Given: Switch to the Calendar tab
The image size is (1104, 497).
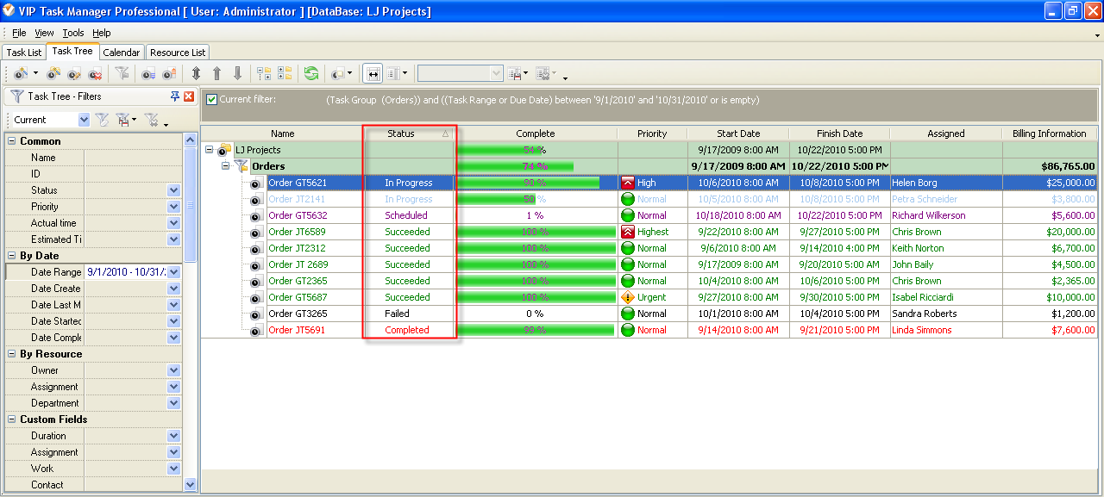Looking at the screenshot, I should 121,53.
